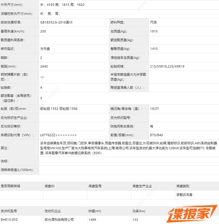Screen dimensions: 219x224
Task: Select the total mass value 1815
Action: [154, 31]
